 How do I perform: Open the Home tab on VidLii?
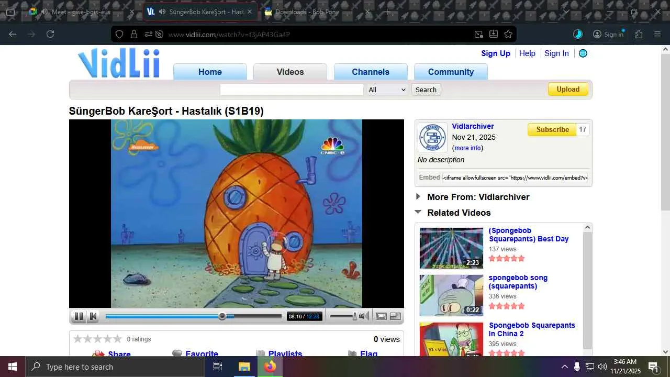pos(210,72)
